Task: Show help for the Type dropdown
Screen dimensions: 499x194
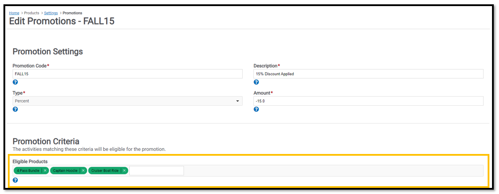Action: pyautogui.click(x=15, y=109)
